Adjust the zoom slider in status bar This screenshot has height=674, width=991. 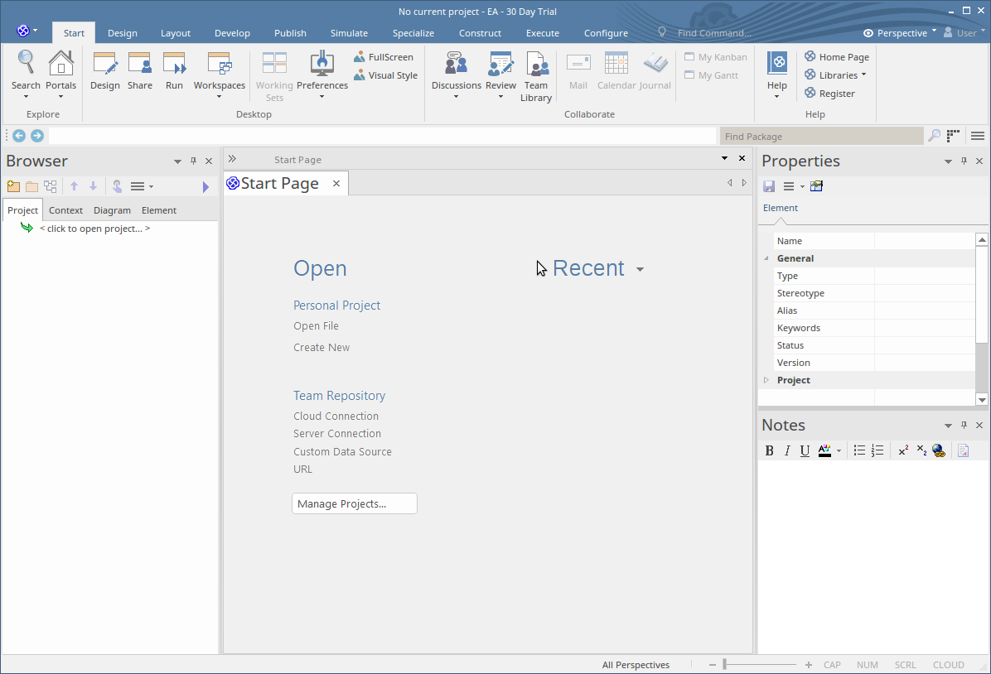725,664
